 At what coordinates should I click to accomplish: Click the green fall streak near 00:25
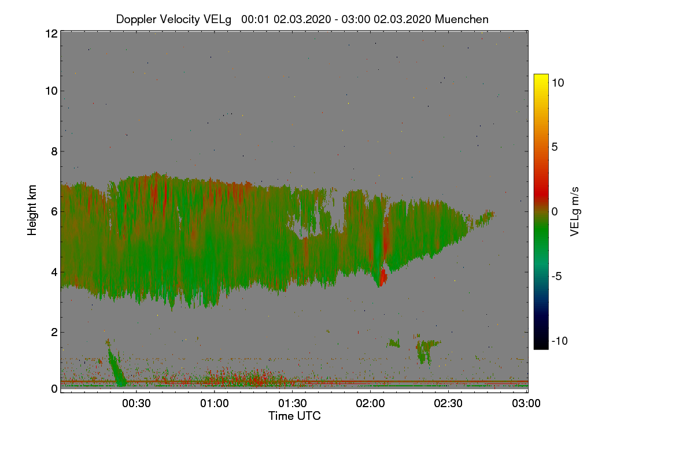(x=116, y=367)
